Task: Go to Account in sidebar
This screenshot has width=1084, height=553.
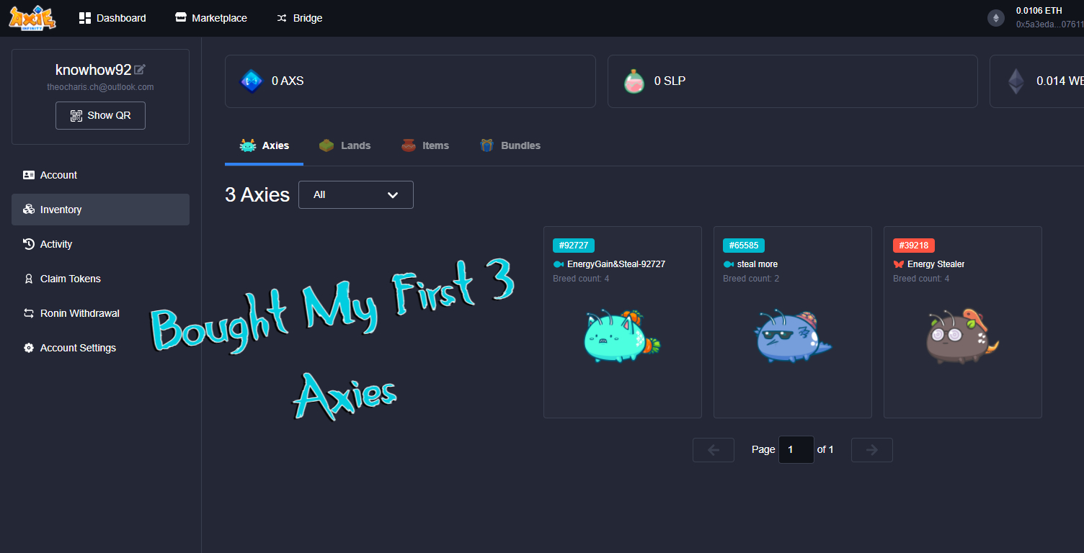Action: (100, 175)
